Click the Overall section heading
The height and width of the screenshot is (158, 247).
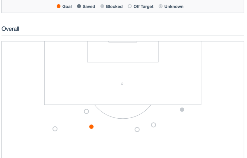(x=10, y=29)
